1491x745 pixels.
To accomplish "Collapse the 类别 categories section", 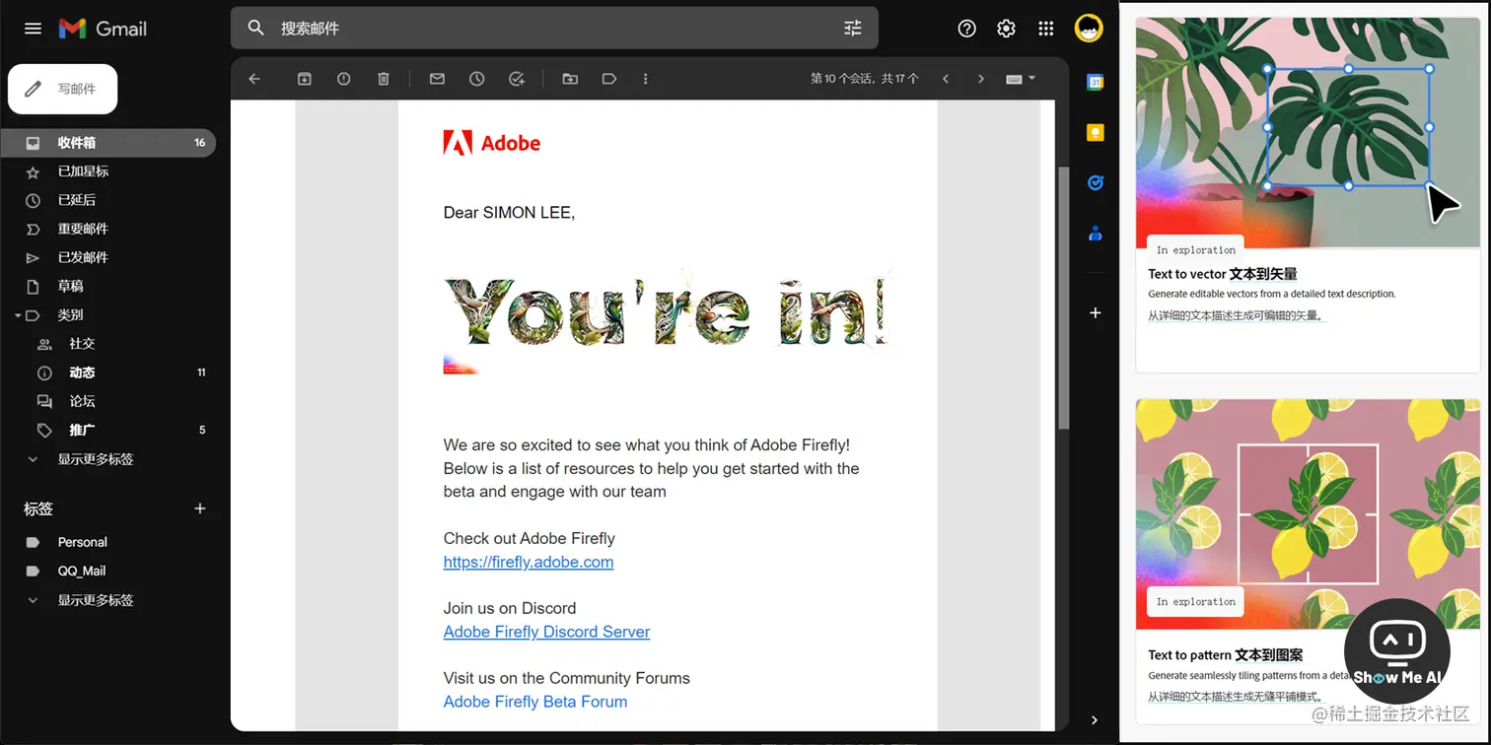I will (x=18, y=315).
